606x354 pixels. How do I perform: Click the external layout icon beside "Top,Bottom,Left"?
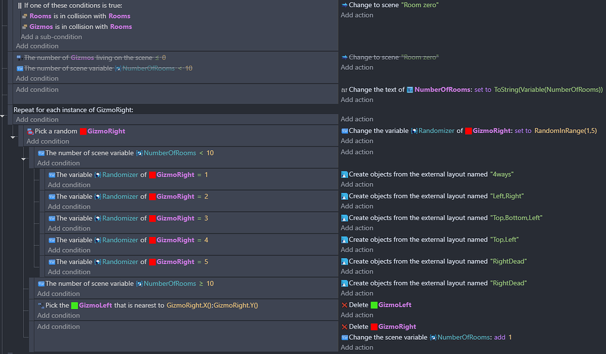pos(345,218)
